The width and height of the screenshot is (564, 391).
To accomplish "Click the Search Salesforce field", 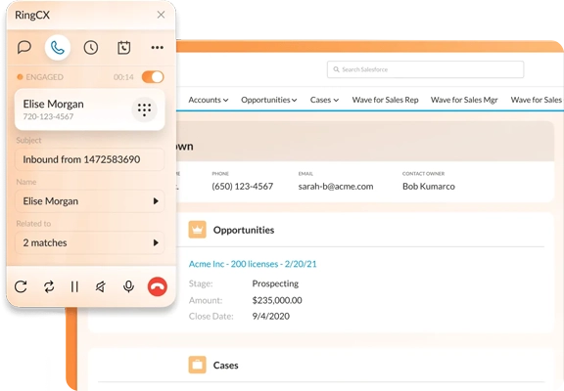I will coord(425,69).
